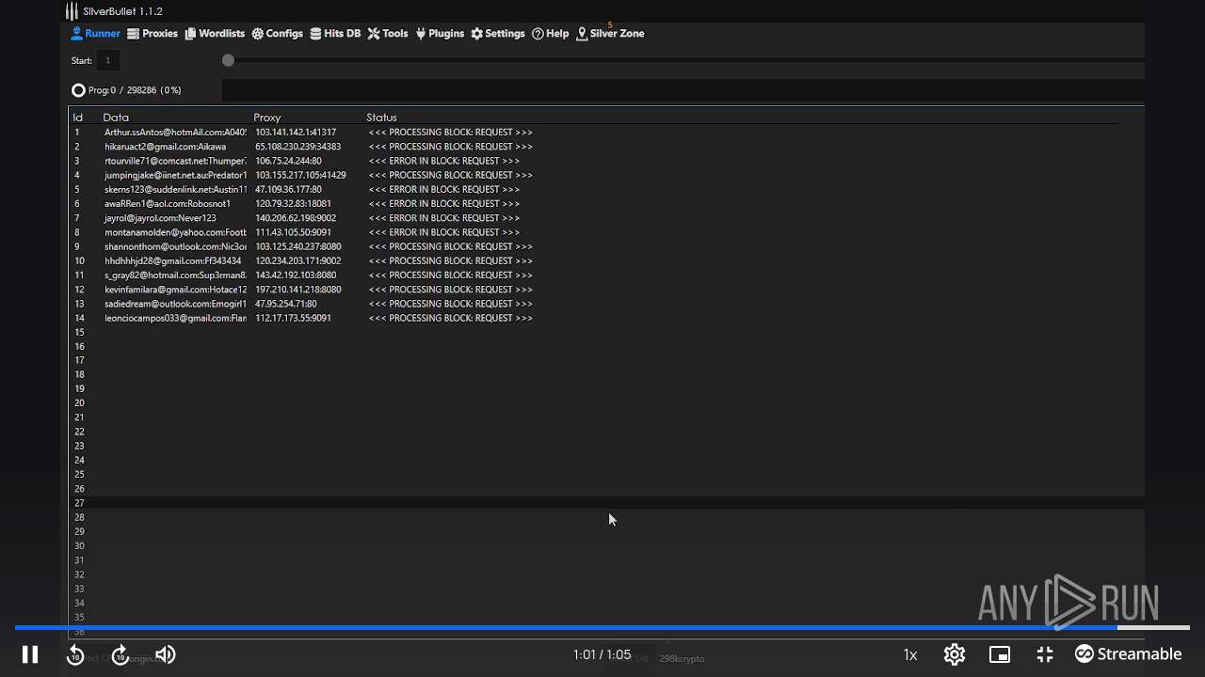Viewport: 1205px width, 677px height.
Task: Open the Hits DB tab
Action: [335, 34]
